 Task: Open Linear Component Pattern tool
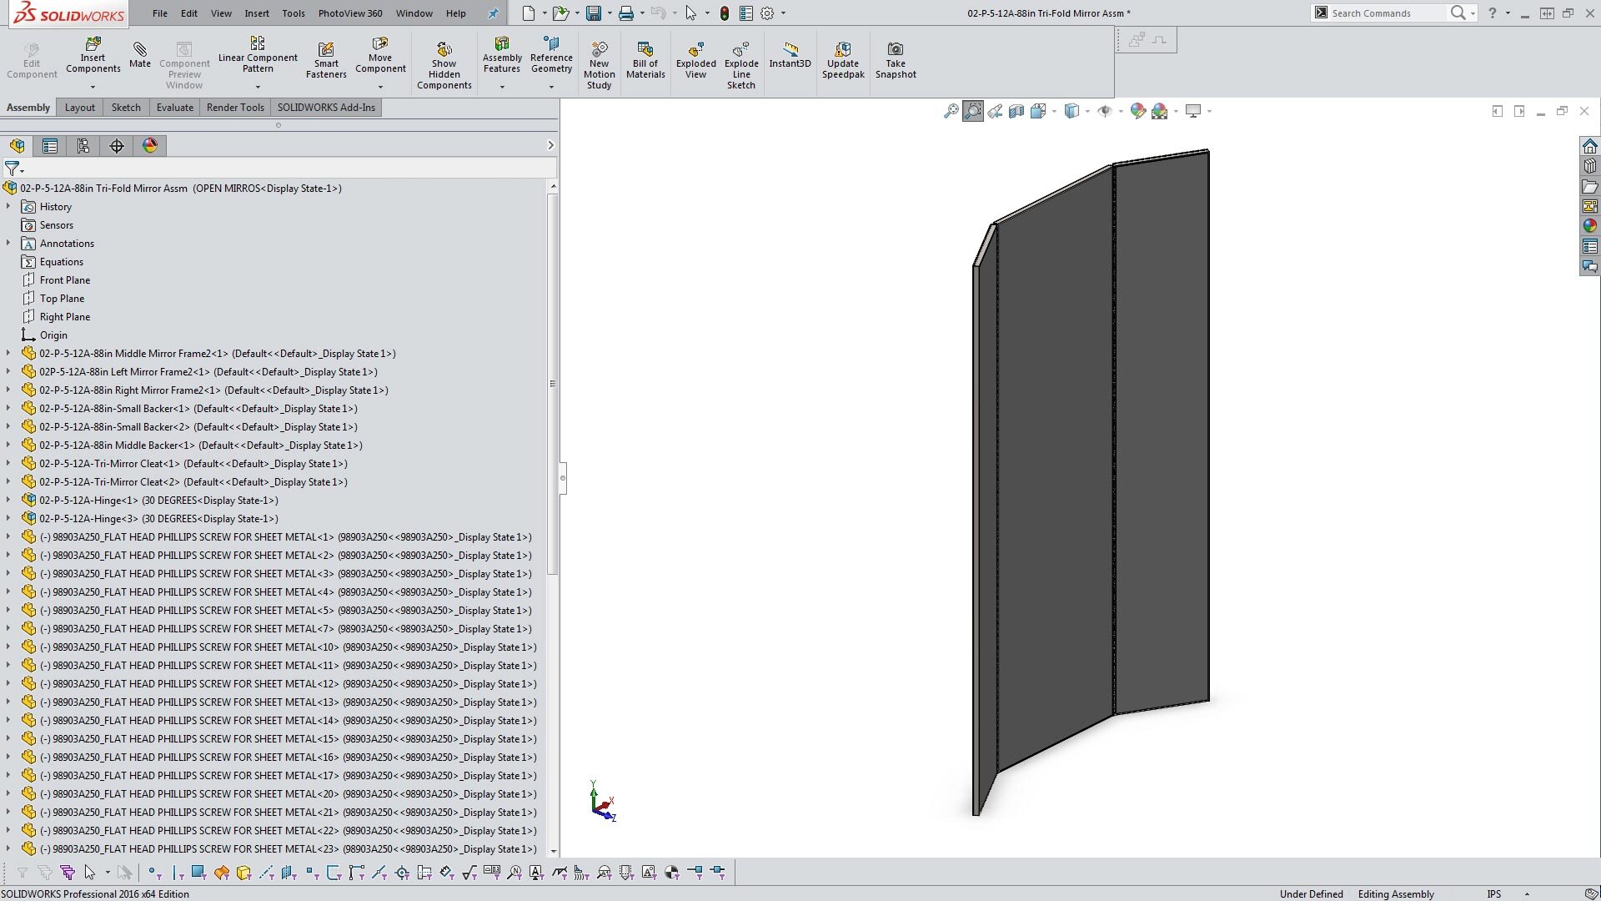(258, 55)
